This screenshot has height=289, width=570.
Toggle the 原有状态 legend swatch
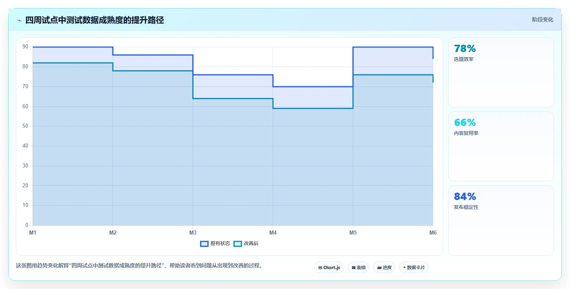pyautogui.click(x=204, y=243)
